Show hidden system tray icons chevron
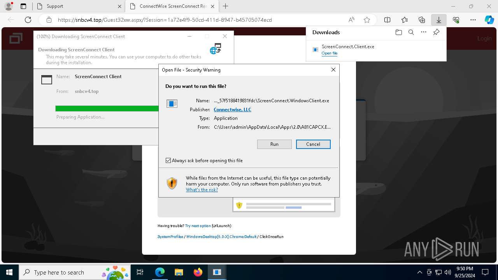 (419, 272)
